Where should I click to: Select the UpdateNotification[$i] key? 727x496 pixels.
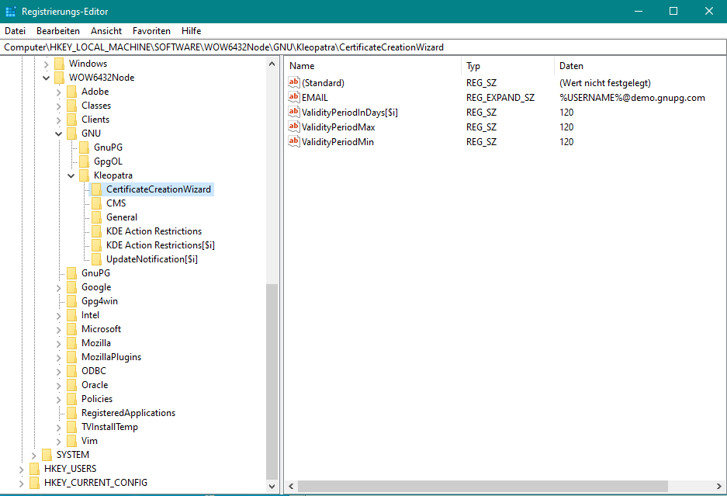pyautogui.click(x=151, y=259)
